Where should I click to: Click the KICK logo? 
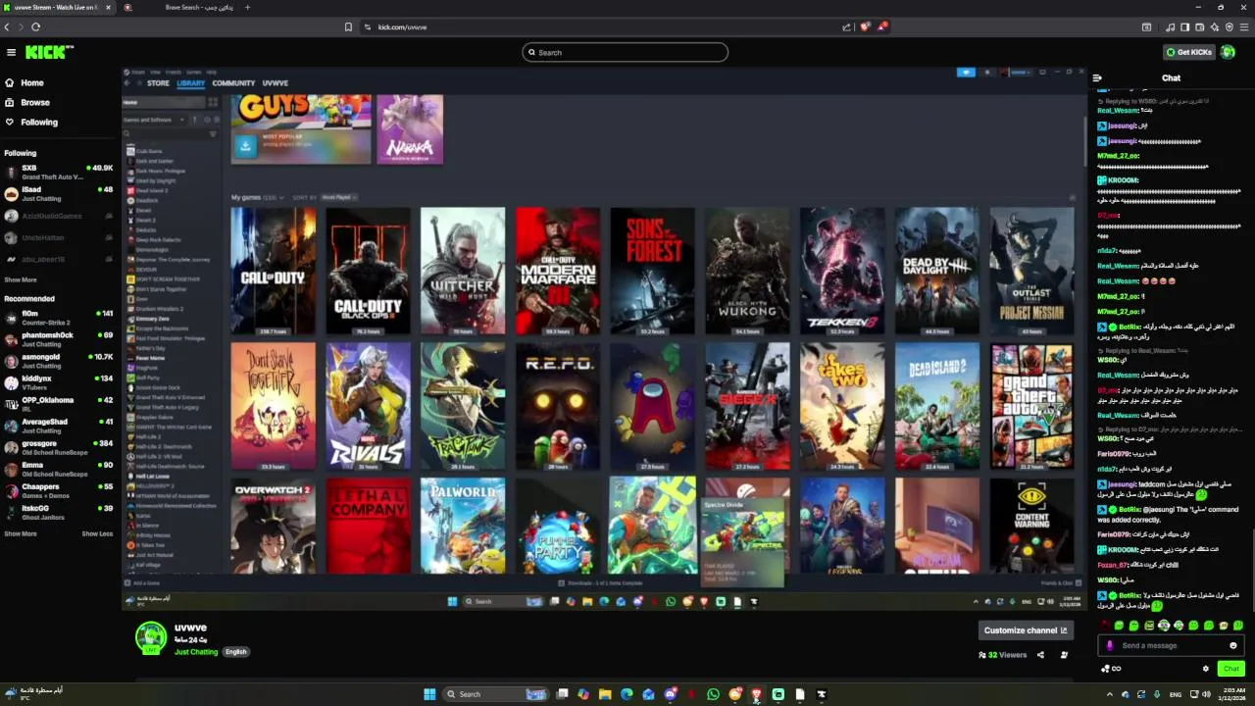click(49, 52)
